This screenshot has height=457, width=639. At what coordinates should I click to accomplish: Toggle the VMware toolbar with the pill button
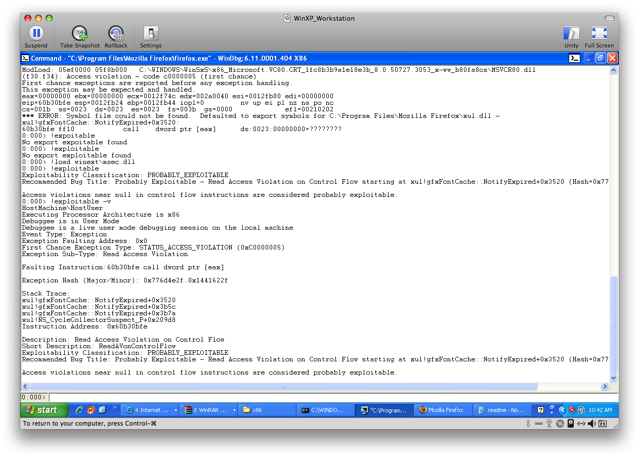(609, 18)
